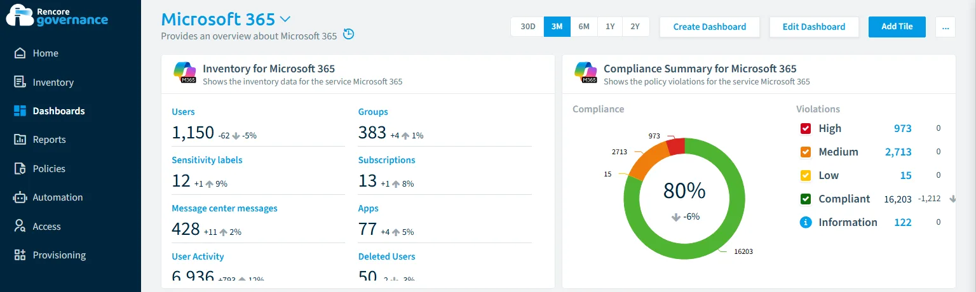Click the 1,150 users count

[193, 133]
